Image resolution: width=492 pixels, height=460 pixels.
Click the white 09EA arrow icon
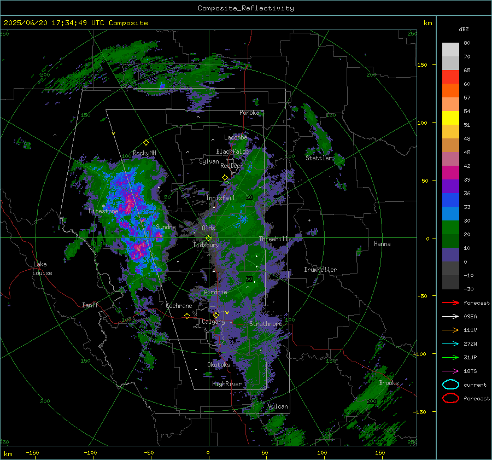pyautogui.click(x=450, y=317)
